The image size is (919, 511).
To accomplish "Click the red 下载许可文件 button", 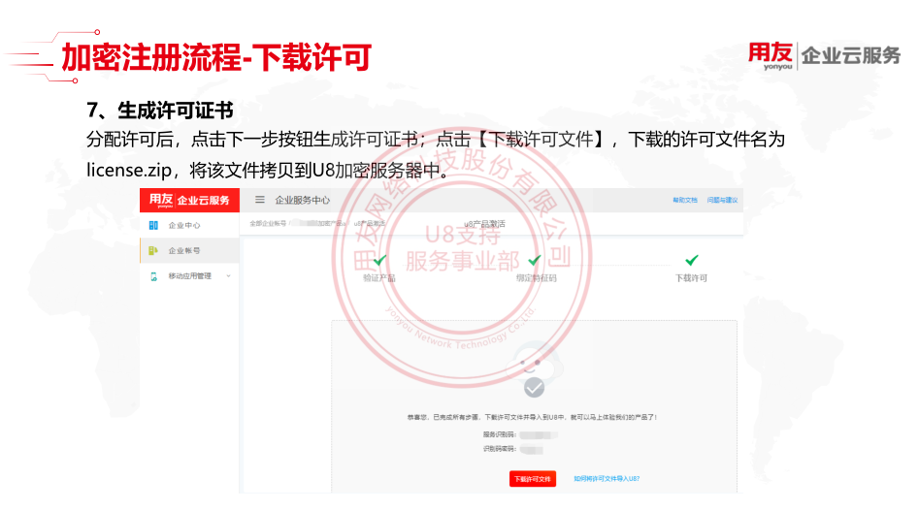I will click(x=533, y=479).
